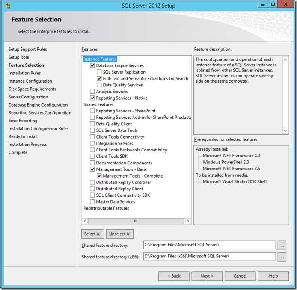Viewport: 297px width, 290px height.
Task: Click Microsoft Visual Studio 2010 Shell entry
Action: tap(235, 181)
